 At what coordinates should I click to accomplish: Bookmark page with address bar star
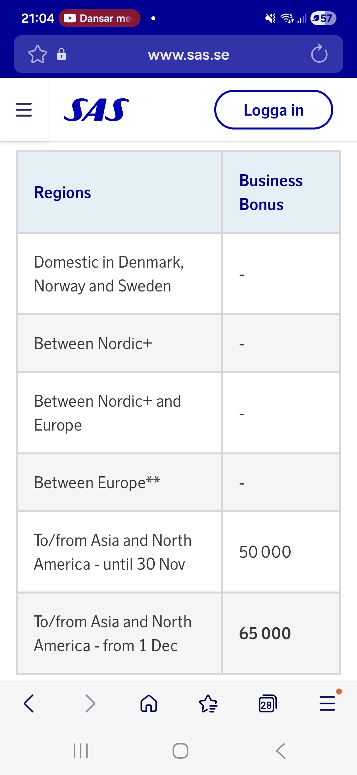click(37, 54)
